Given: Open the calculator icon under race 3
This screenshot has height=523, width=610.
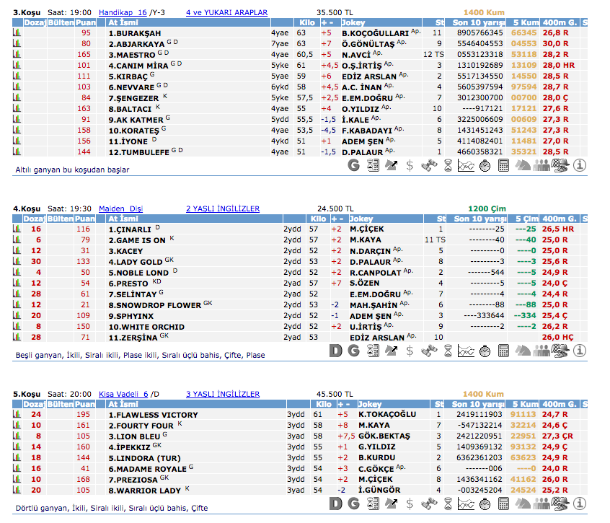Looking at the screenshot, I should pos(503,165).
